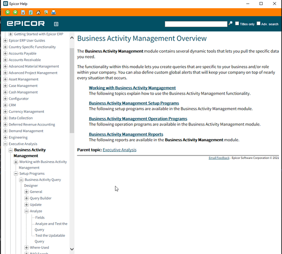Screen dimensions: 282x254
Task: Open Deferred Revenue Accounting topic
Action: coord(32,124)
